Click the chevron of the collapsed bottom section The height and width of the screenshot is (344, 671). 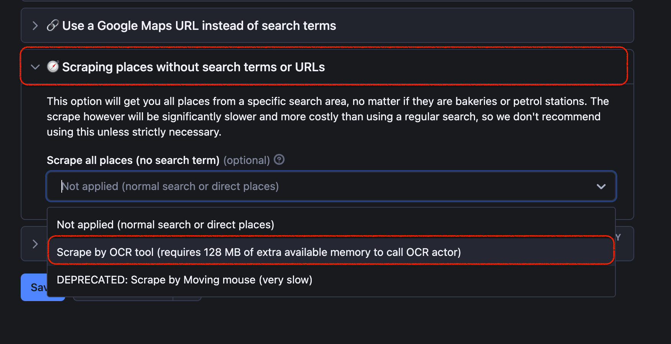point(35,244)
